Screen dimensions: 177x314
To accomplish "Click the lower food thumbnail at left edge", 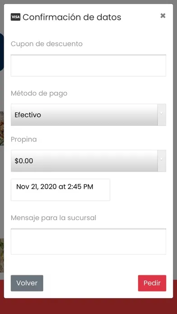I will 2,255.
